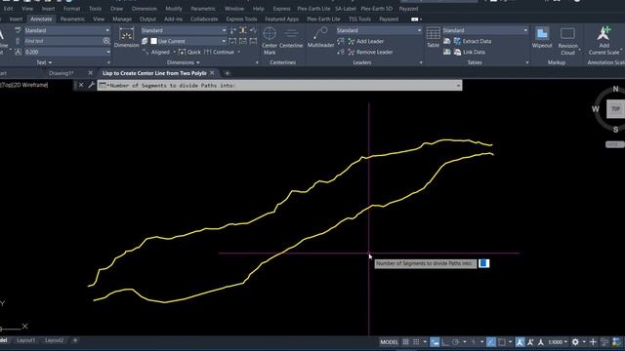Switch to the Express Tools ribbon tab
The height and width of the screenshot is (351, 625).
241,19
